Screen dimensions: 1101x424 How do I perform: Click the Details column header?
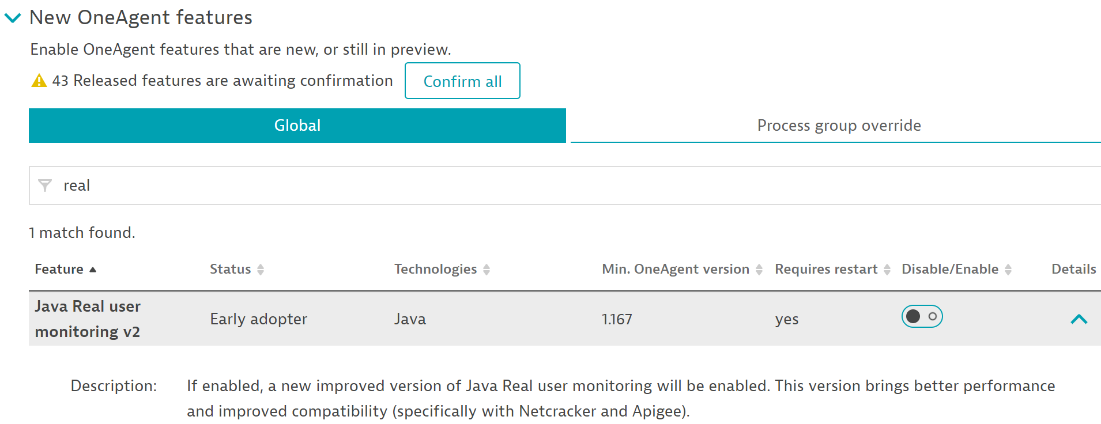1073,269
